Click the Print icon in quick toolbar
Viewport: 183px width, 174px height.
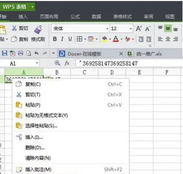click(x=20, y=53)
